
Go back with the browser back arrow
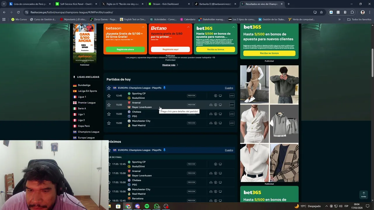pyautogui.click(x=4, y=12)
